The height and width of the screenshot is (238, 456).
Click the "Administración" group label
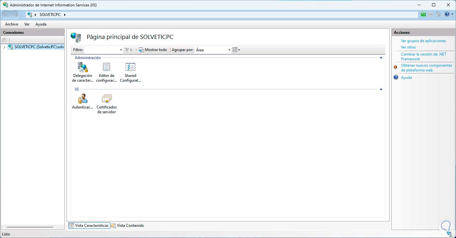tap(88, 58)
